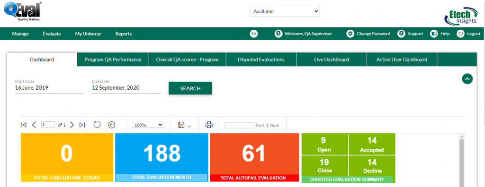This screenshot has height=187, width=485.
Task: Click the SEARCH button
Action: coord(190,88)
